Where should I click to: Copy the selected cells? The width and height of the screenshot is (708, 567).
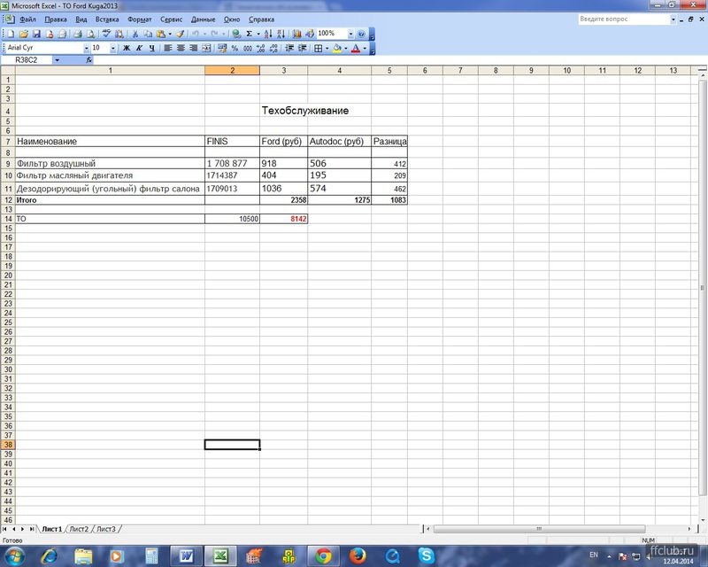148,34
